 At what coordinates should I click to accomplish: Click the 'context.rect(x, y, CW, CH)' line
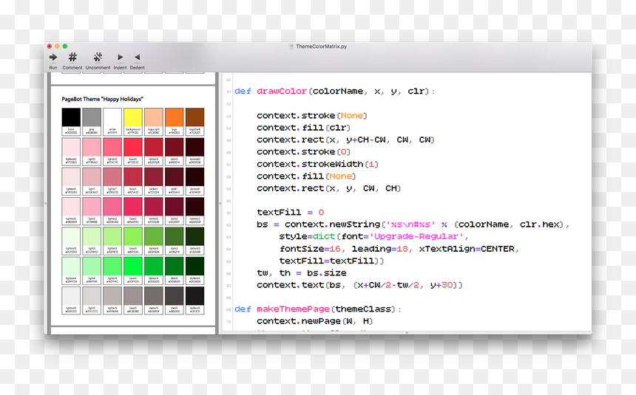pos(329,188)
